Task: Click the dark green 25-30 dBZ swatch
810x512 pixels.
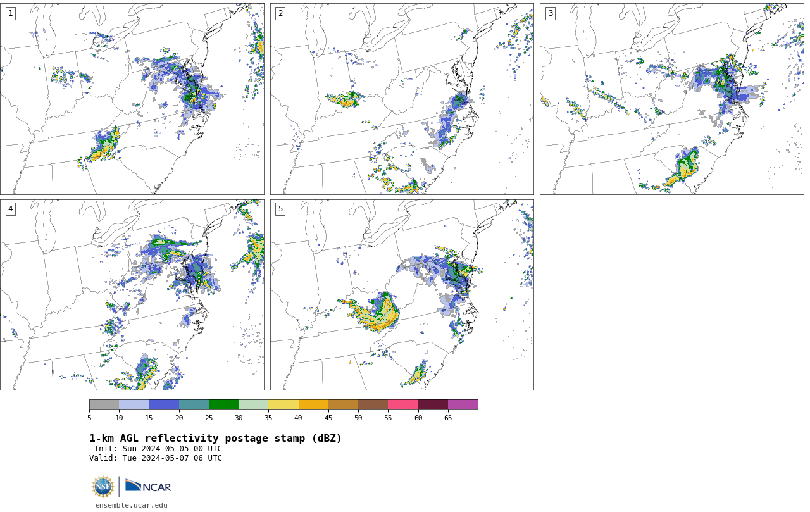Action: (x=223, y=405)
